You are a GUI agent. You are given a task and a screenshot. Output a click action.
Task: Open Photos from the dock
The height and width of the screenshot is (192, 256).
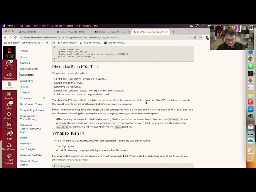click(x=251, y=80)
